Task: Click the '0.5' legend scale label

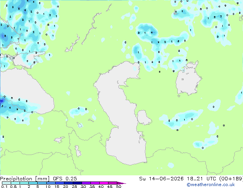Action: (13, 186)
